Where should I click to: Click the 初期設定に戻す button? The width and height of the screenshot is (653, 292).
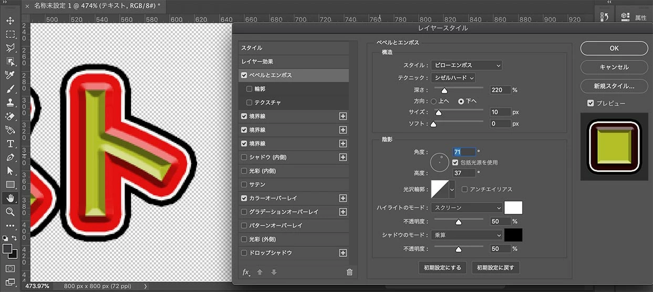(495, 268)
